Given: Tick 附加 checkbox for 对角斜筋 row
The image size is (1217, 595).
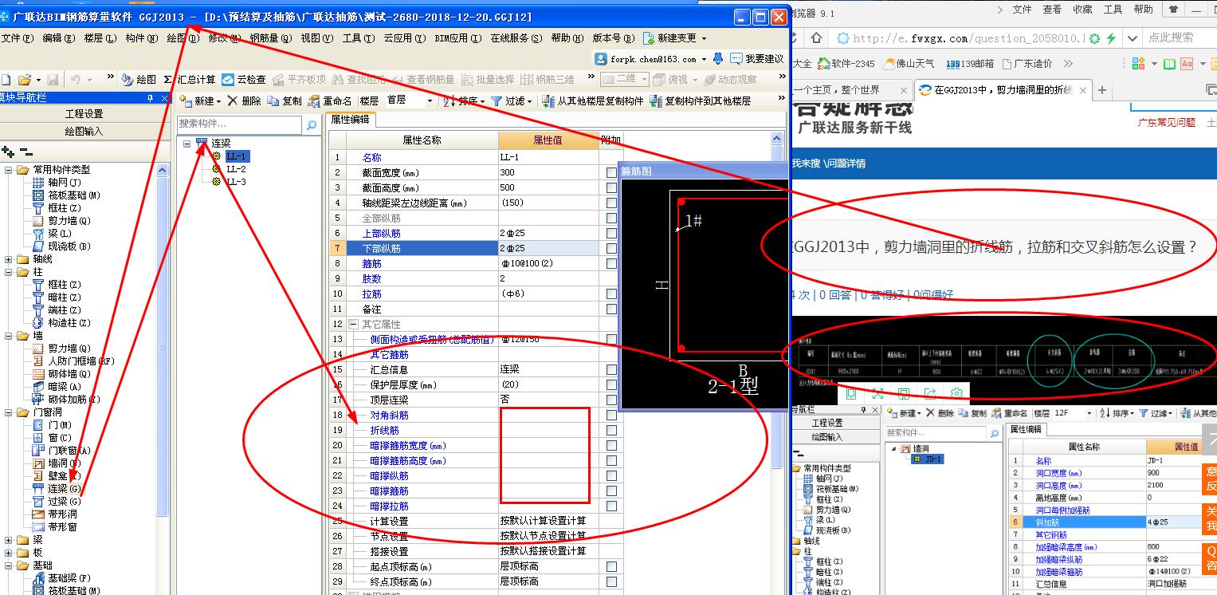Looking at the screenshot, I should (611, 415).
